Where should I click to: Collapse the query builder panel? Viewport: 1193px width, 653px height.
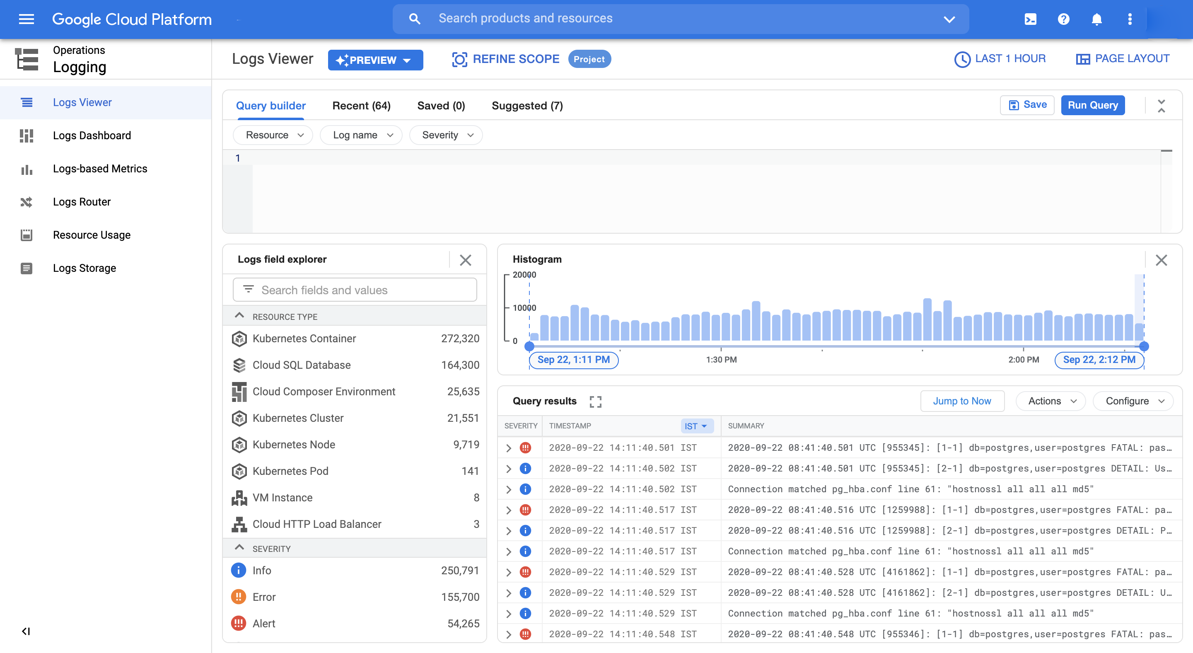pyautogui.click(x=1161, y=106)
